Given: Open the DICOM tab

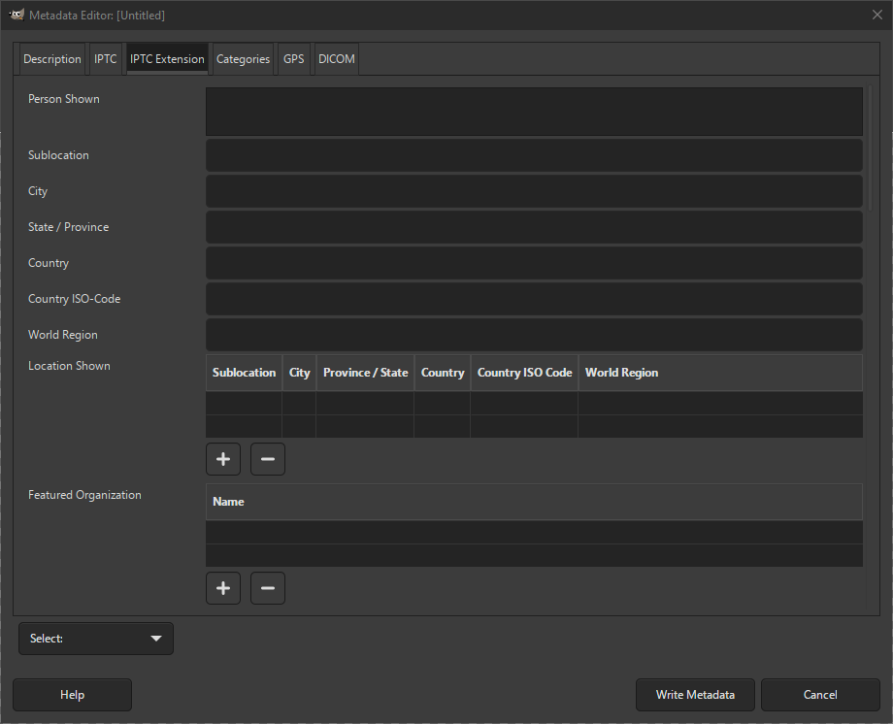Looking at the screenshot, I should click(x=336, y=58).
